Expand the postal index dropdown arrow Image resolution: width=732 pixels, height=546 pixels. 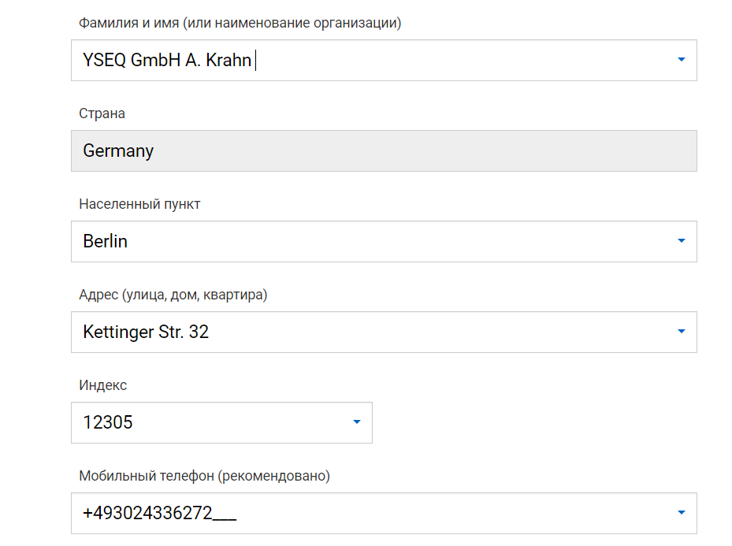coord(357,422)
